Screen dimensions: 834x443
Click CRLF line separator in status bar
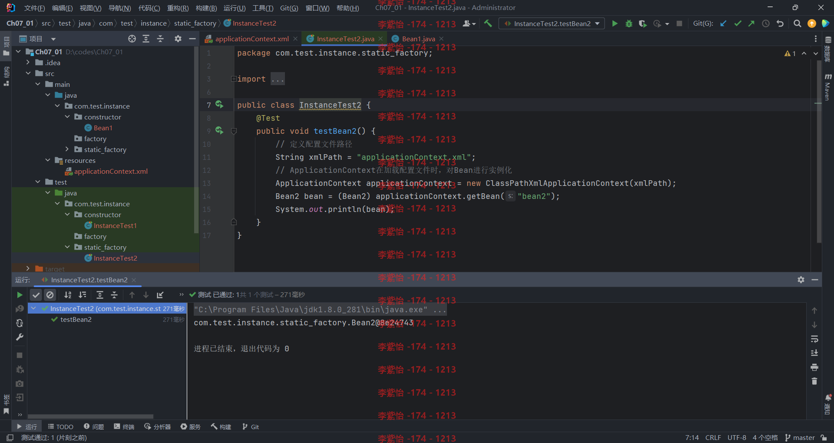click(713, 437)
